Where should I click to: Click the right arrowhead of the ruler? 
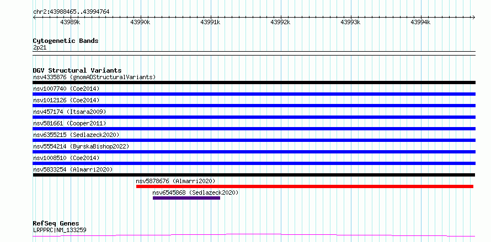(474, 17)
